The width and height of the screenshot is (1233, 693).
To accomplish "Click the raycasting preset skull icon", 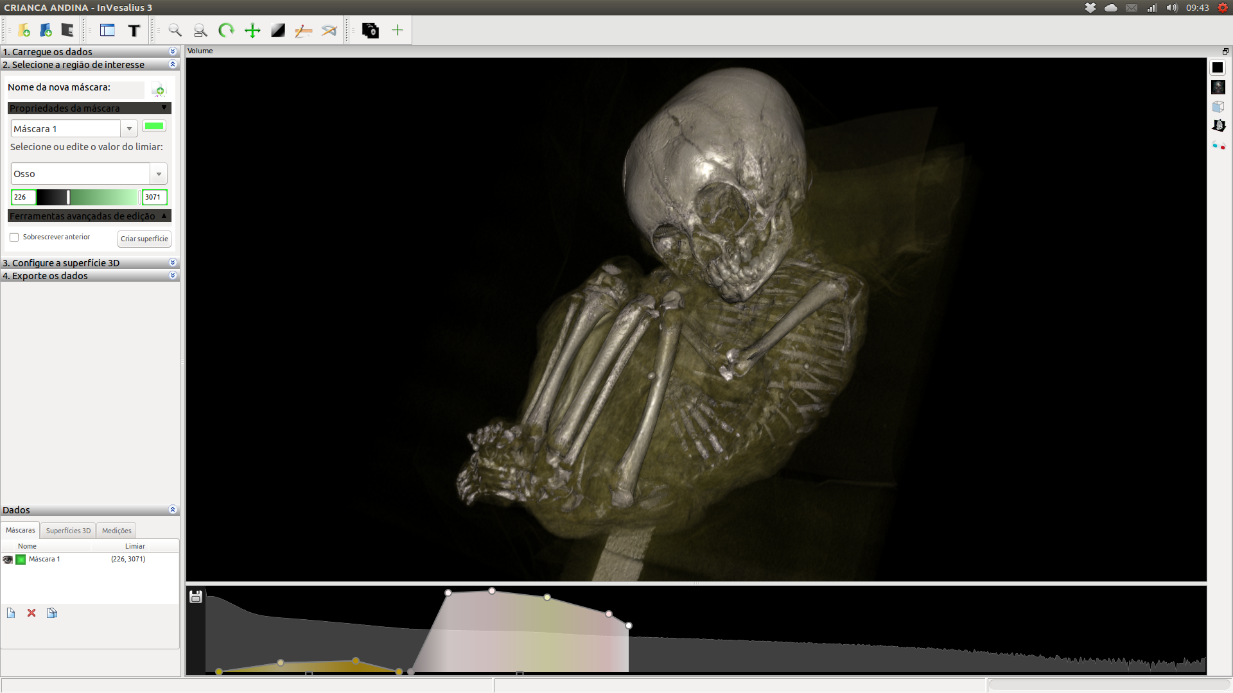I will coord(1218,87).
